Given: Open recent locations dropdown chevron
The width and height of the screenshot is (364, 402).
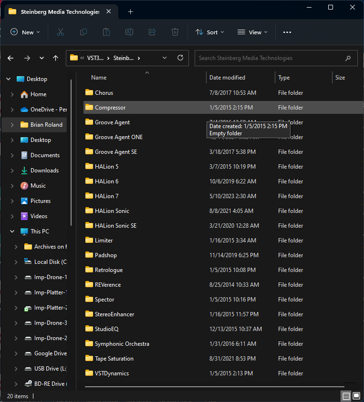Looking at the screenshot, I should (x=42, y=58).
